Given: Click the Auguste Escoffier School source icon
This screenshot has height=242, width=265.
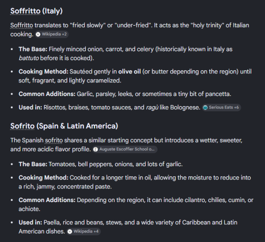Looking at the screenshot, I should tap(96, 149).
